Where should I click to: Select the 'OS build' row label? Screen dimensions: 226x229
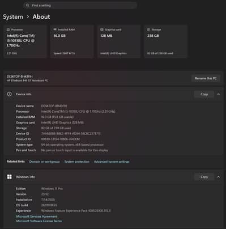[22, 205]
